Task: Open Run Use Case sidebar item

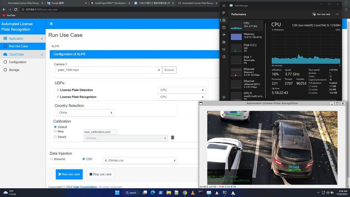Action: (x=23, y=46)
